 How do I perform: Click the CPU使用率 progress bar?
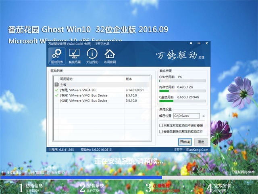[183, 81]
